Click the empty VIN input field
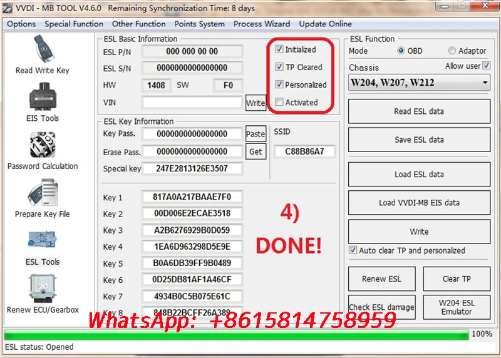This screenshot has height=358, width=501. click(x=192, y=103)
